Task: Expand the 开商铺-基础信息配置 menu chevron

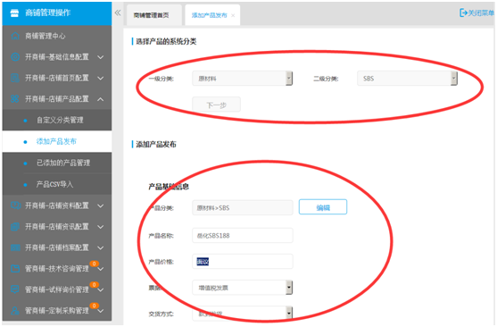Action: [x=101, y=57]
